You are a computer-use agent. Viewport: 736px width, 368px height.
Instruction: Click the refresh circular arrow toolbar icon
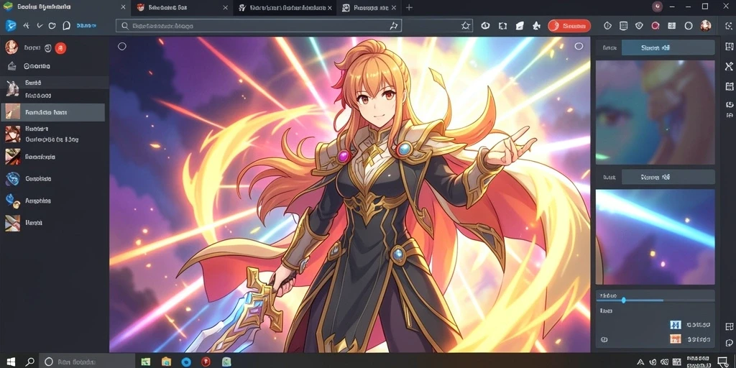[52, 26]
